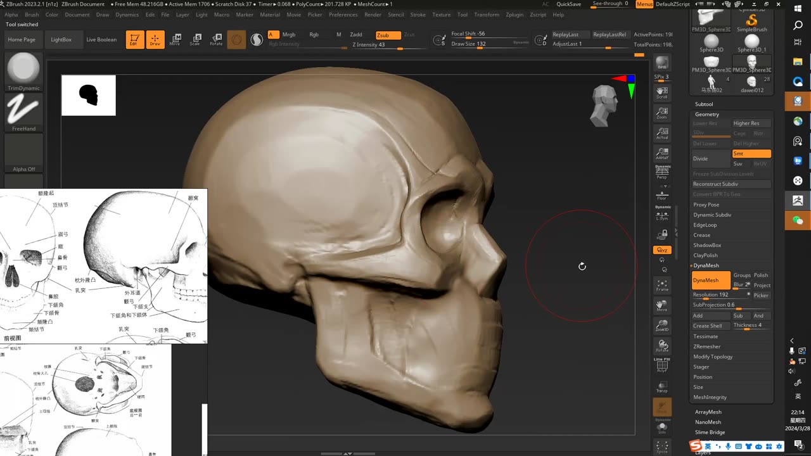Click the Zoom3D navigation icon
811x456 pixels.
pyautogui.click(x=662, y=326)
